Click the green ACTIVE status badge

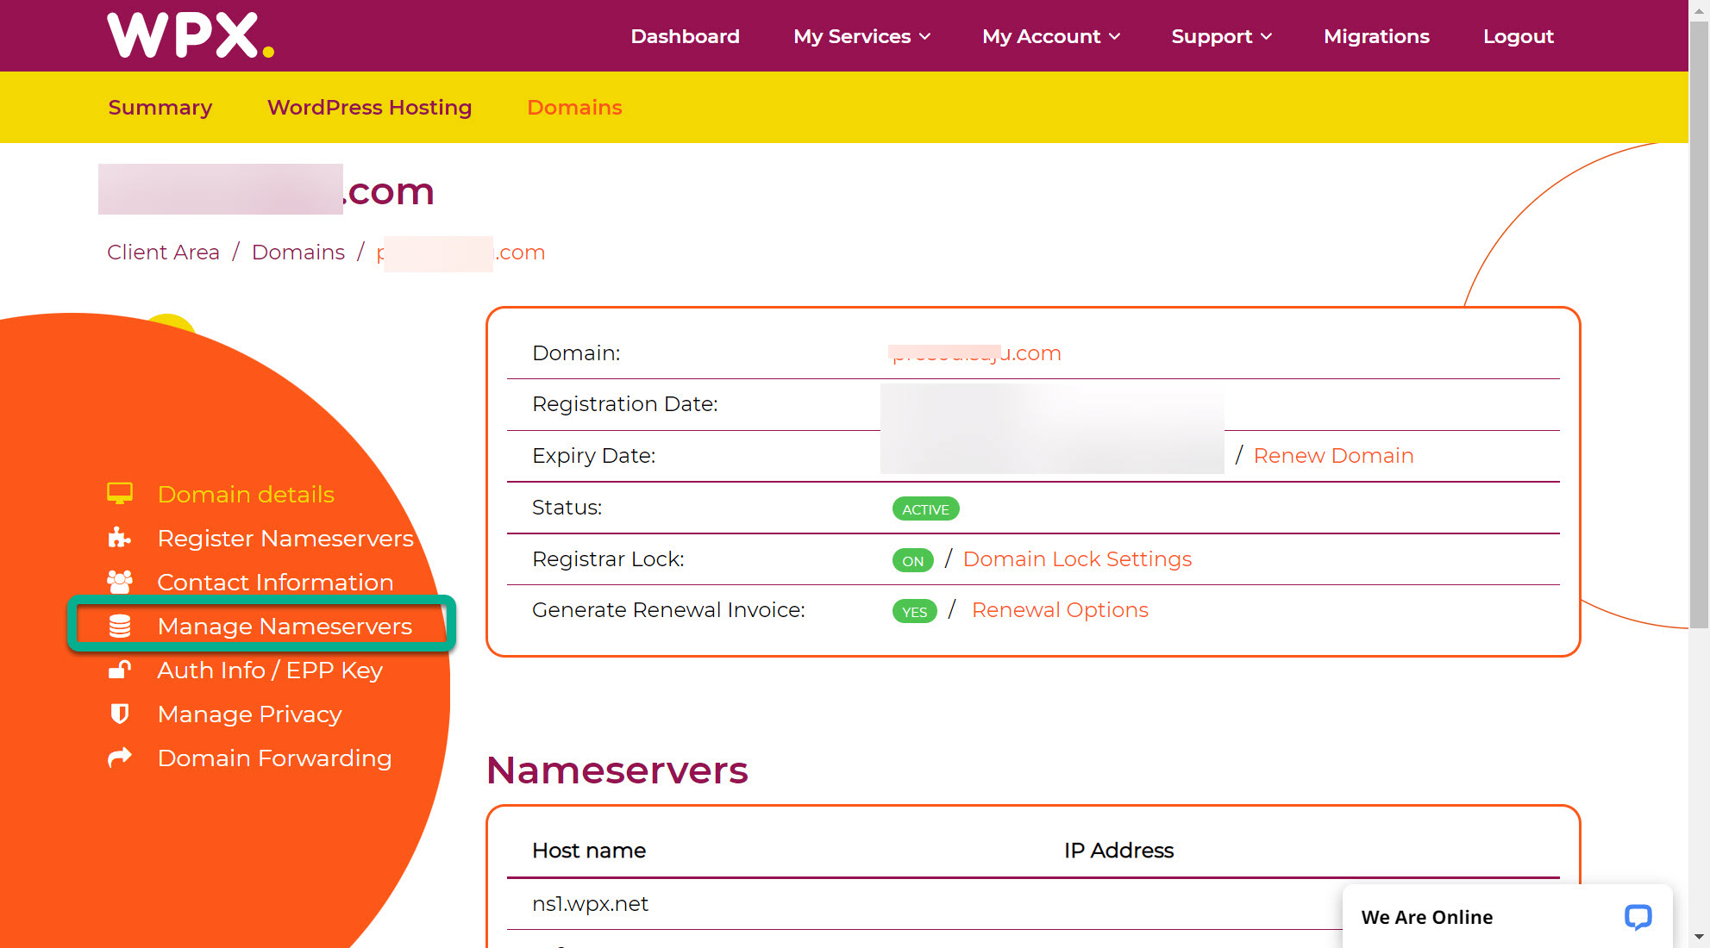[925, 508]
